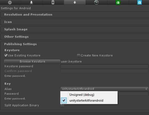Click the Alias label

(8, 89)
